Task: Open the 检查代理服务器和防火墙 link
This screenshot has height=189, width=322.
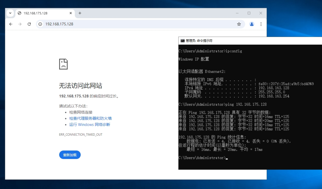Action: pos(90,118)
